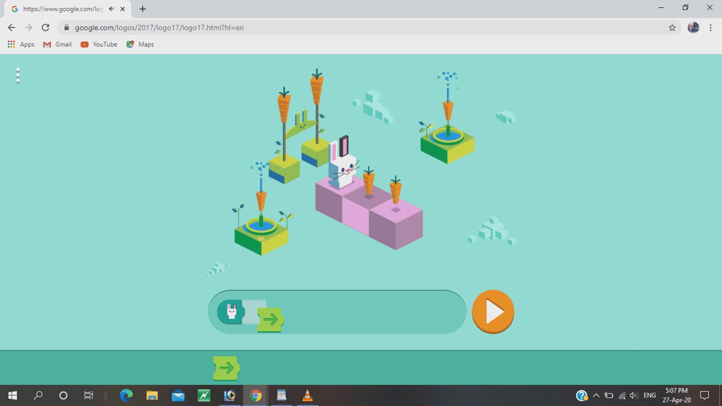Open the Chrome customize menu

pyautogui.click(x=711, y=28)
